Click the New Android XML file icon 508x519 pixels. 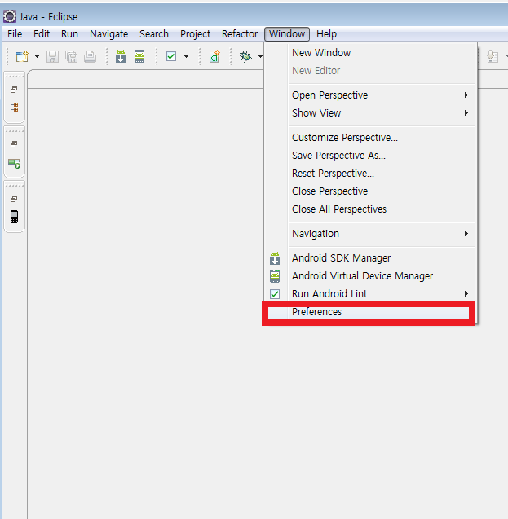[x=214, y=56]
